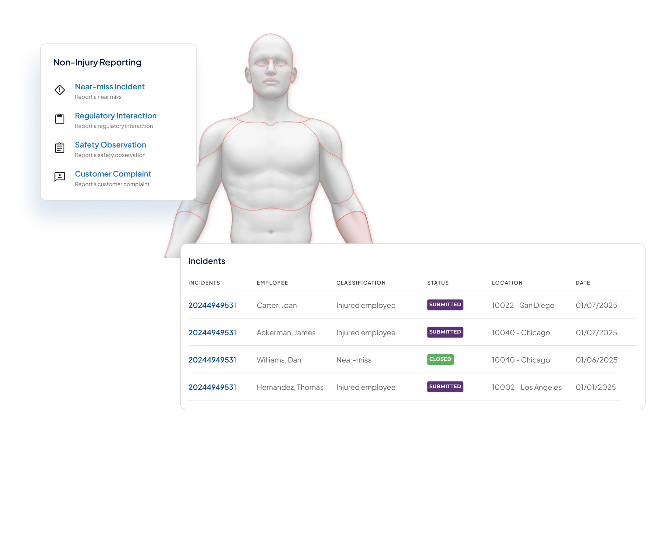Open Carter, Joan's incident number link
The image size is (653, 544).
click(212, 305)
